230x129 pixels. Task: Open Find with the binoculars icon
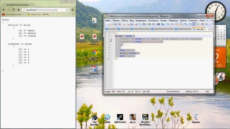[x=158, y=24]
